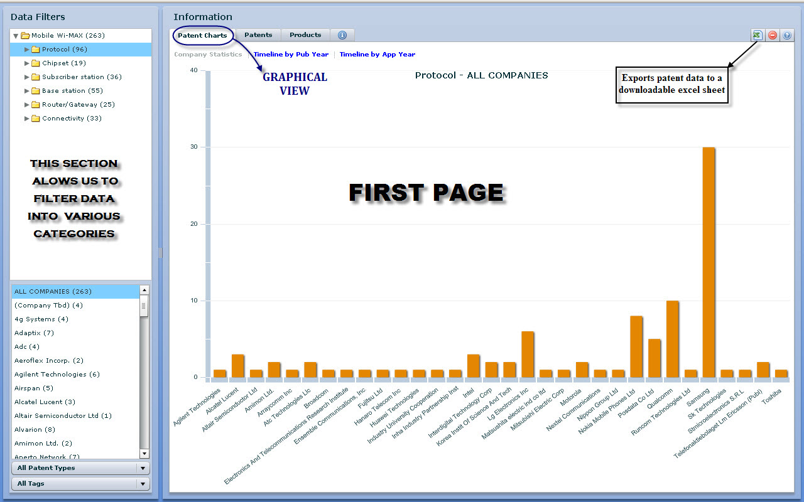Open Timeline by App Year view
804x502 pixels.
pos(377,55)
